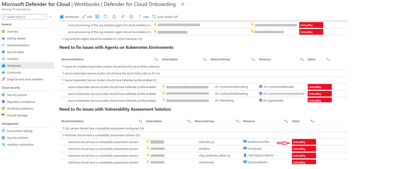Click anatWindowsTest VM icon

(245, 142)
